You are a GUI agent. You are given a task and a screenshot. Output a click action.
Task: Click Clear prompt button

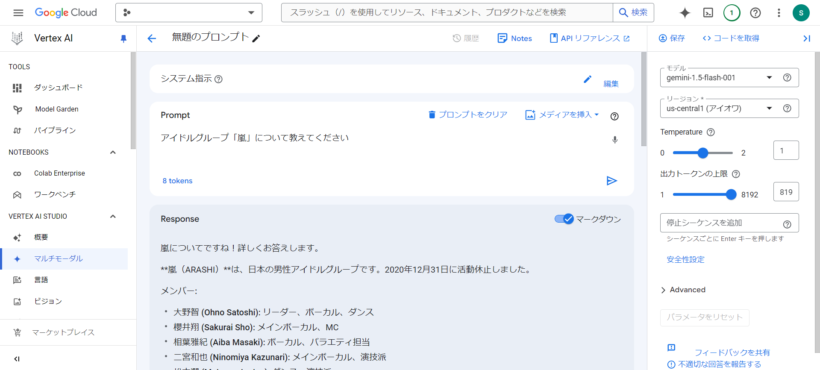[x=468, y=115]
